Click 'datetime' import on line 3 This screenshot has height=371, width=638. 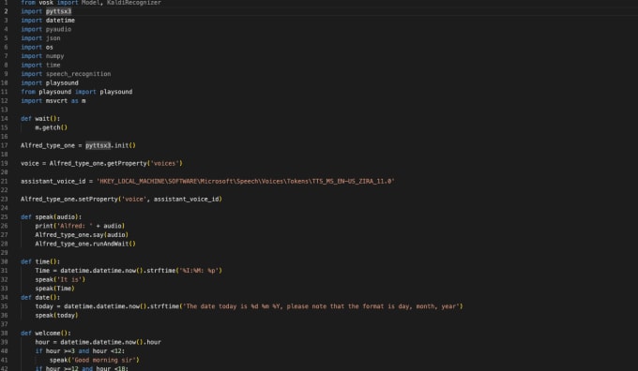click(60, 21)
